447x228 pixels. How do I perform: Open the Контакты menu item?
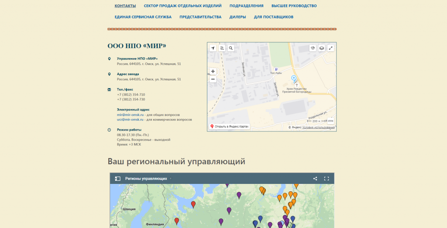click(125, 6)
